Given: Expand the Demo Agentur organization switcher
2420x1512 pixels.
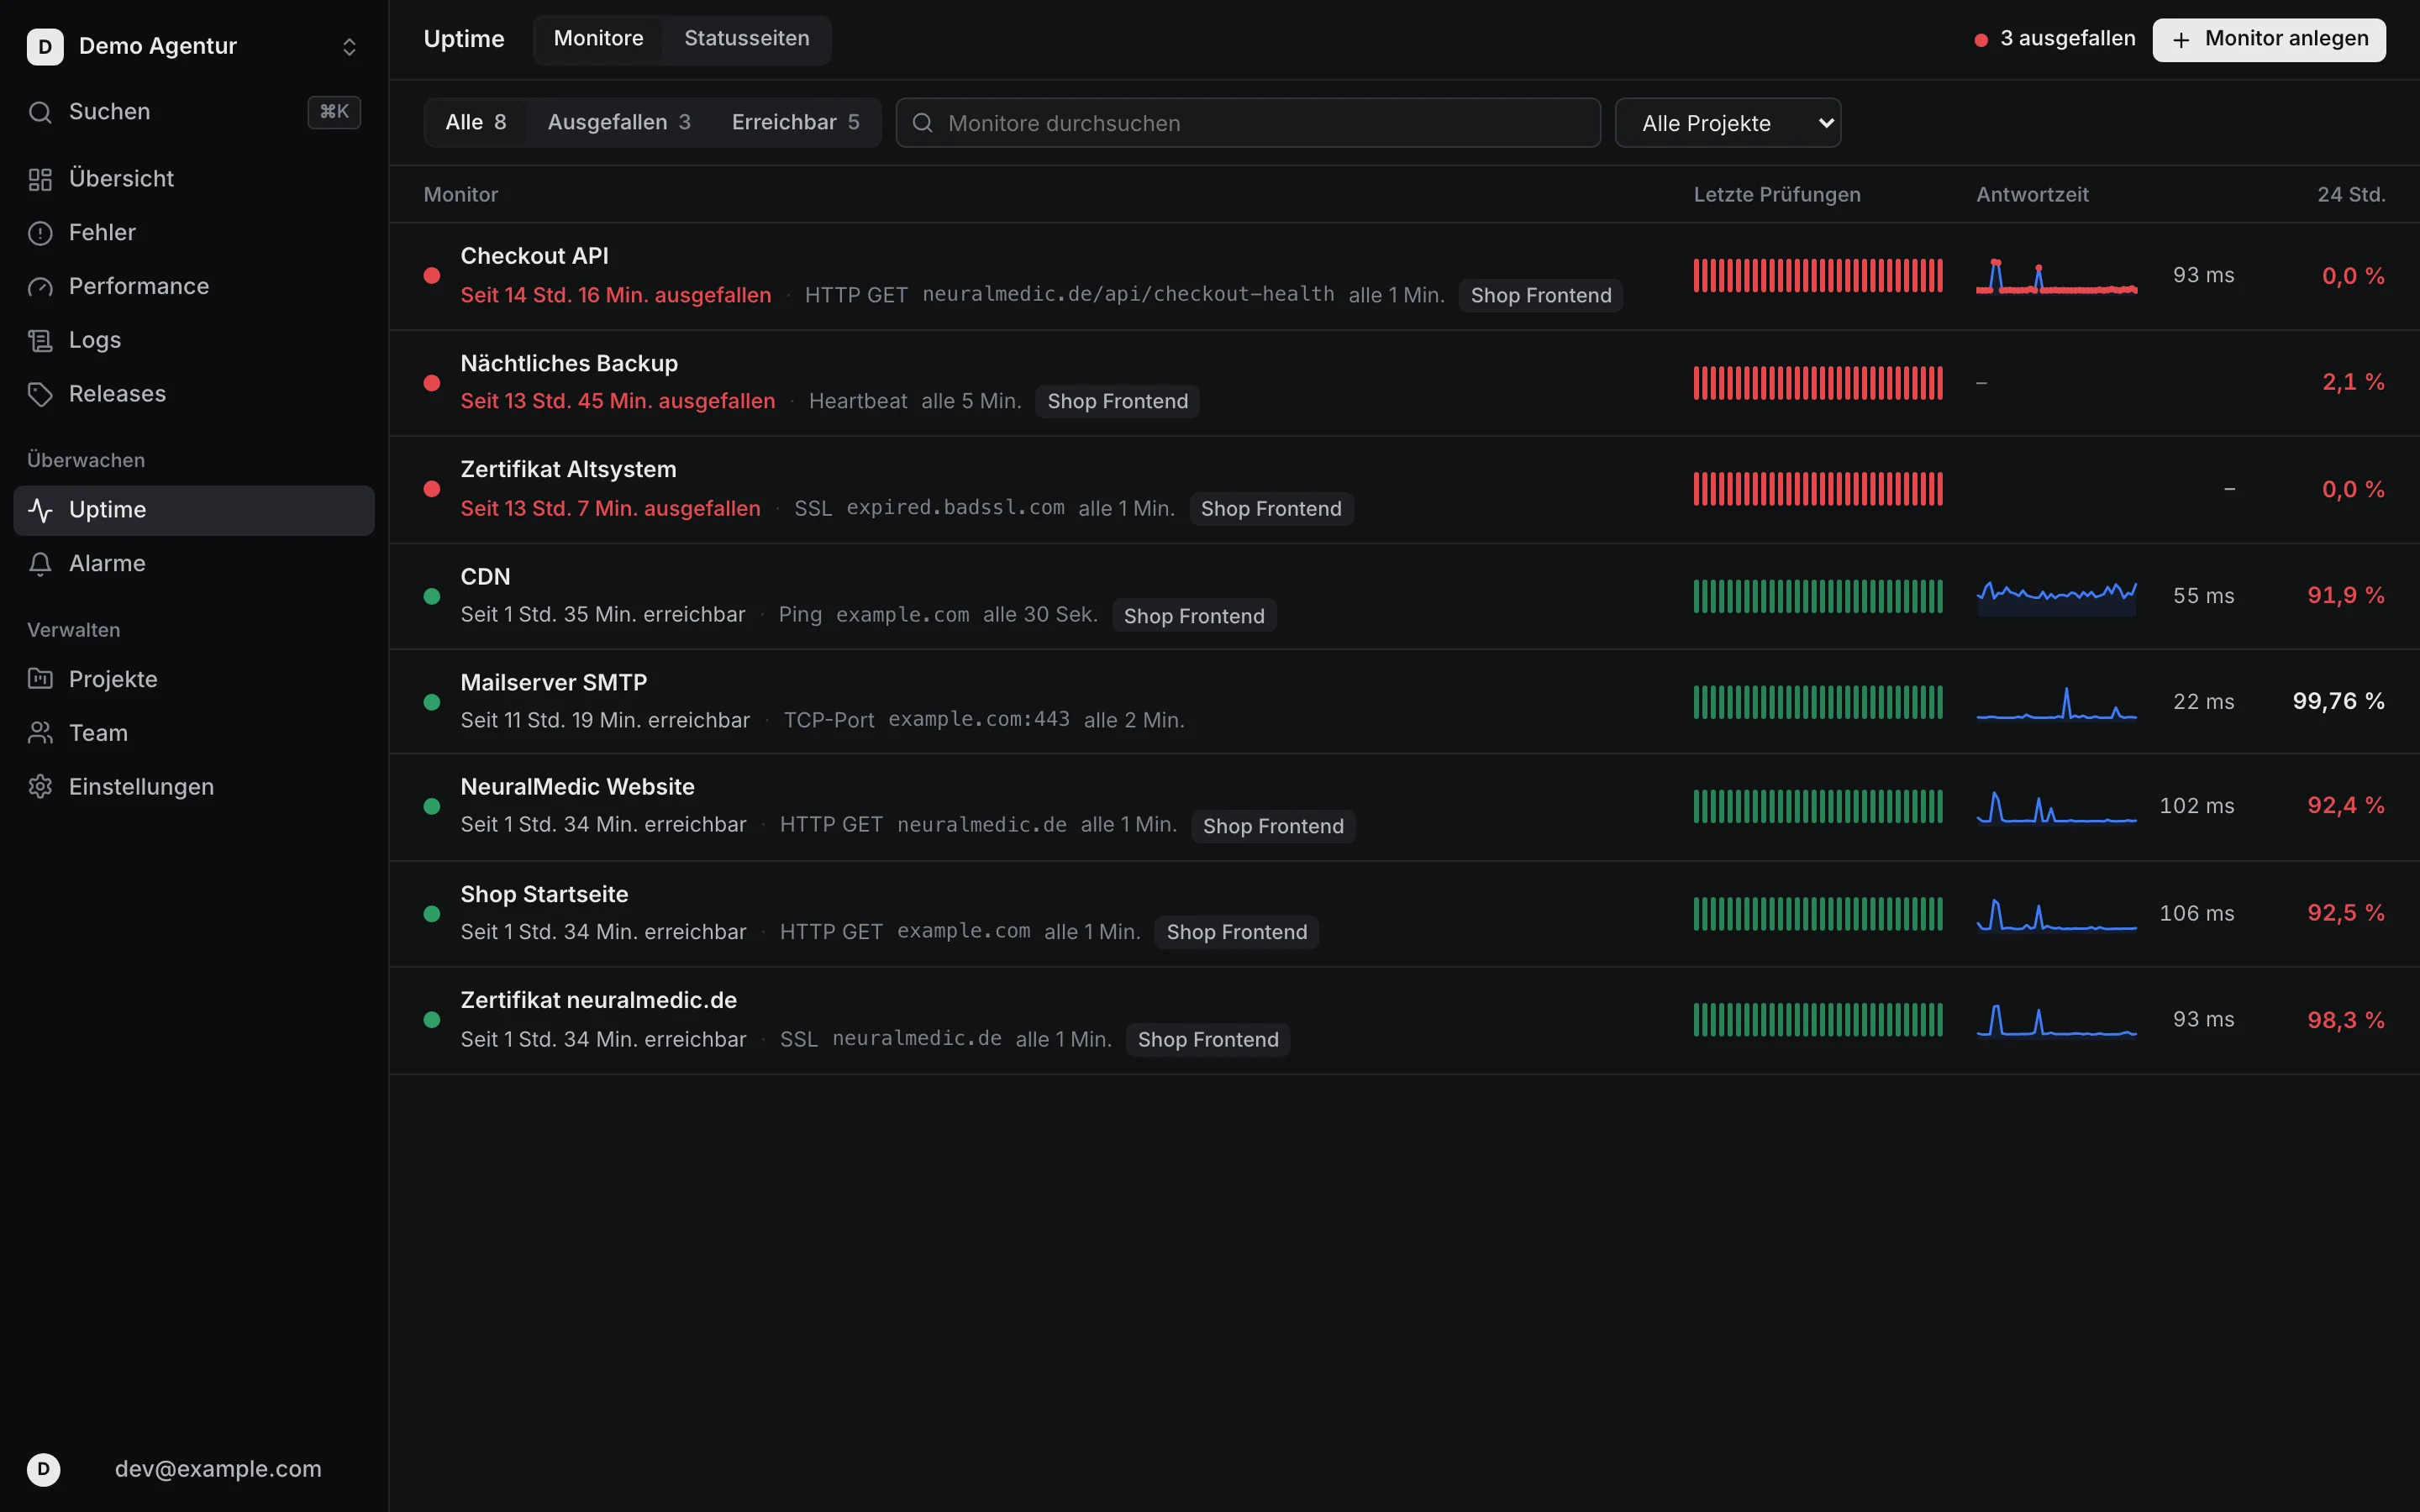Looking at the screenshot, I should (349, 47).
